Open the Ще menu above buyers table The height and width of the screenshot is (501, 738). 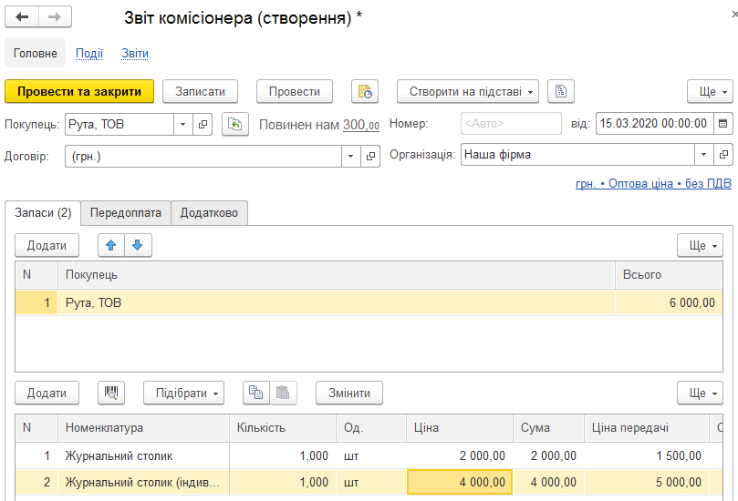[x=700, y=245]
